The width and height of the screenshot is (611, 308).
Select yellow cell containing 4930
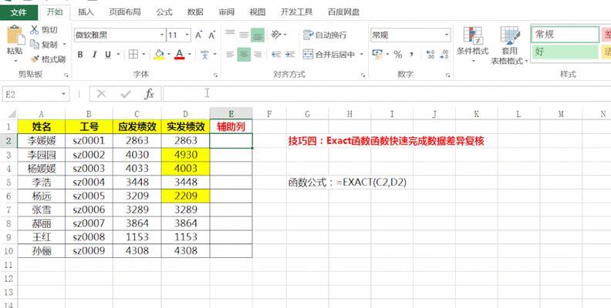[x=185, y=155]
